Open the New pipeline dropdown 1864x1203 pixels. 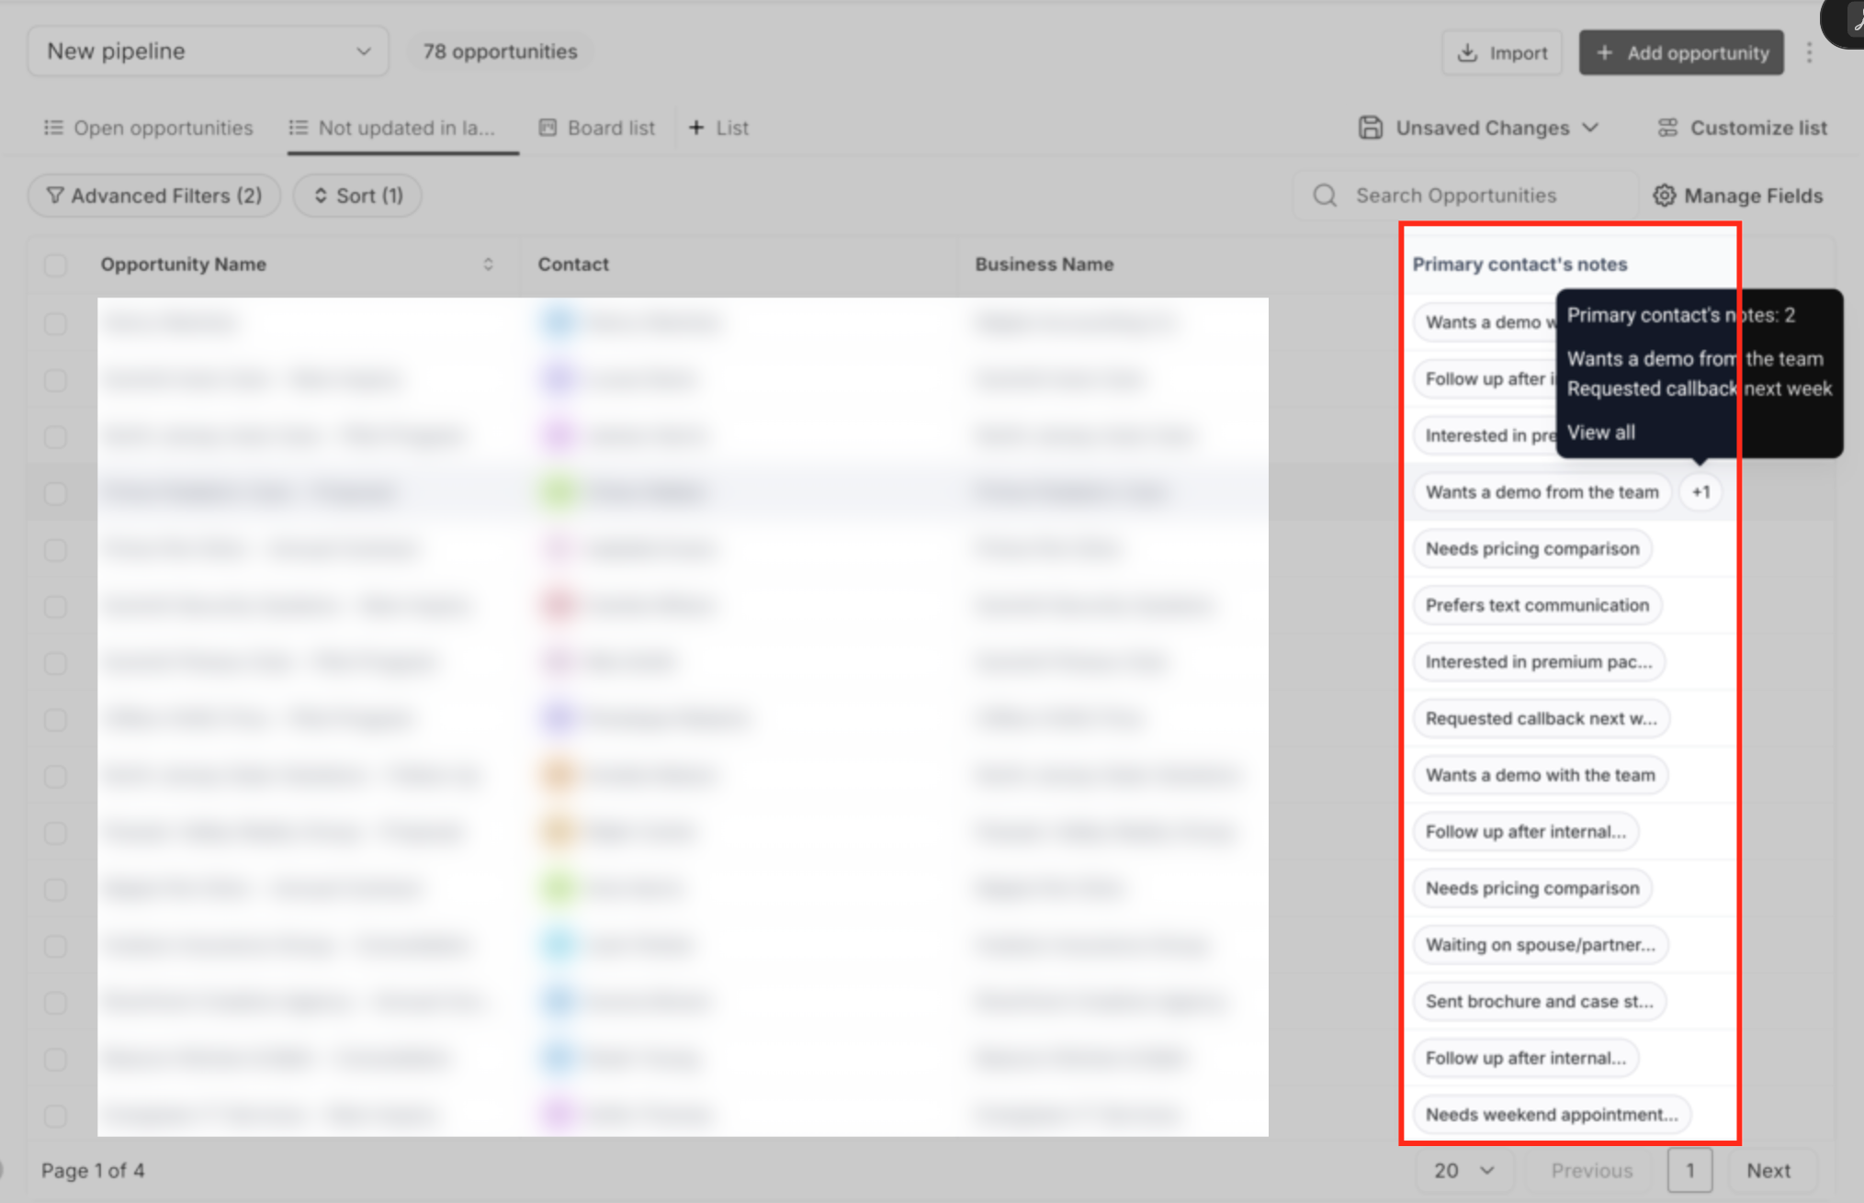pos(208,51)
